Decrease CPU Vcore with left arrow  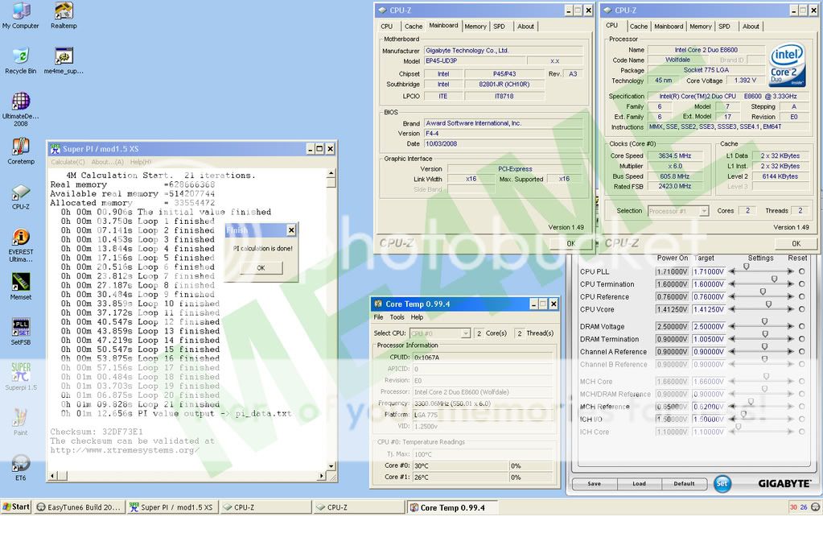(731, 309)
